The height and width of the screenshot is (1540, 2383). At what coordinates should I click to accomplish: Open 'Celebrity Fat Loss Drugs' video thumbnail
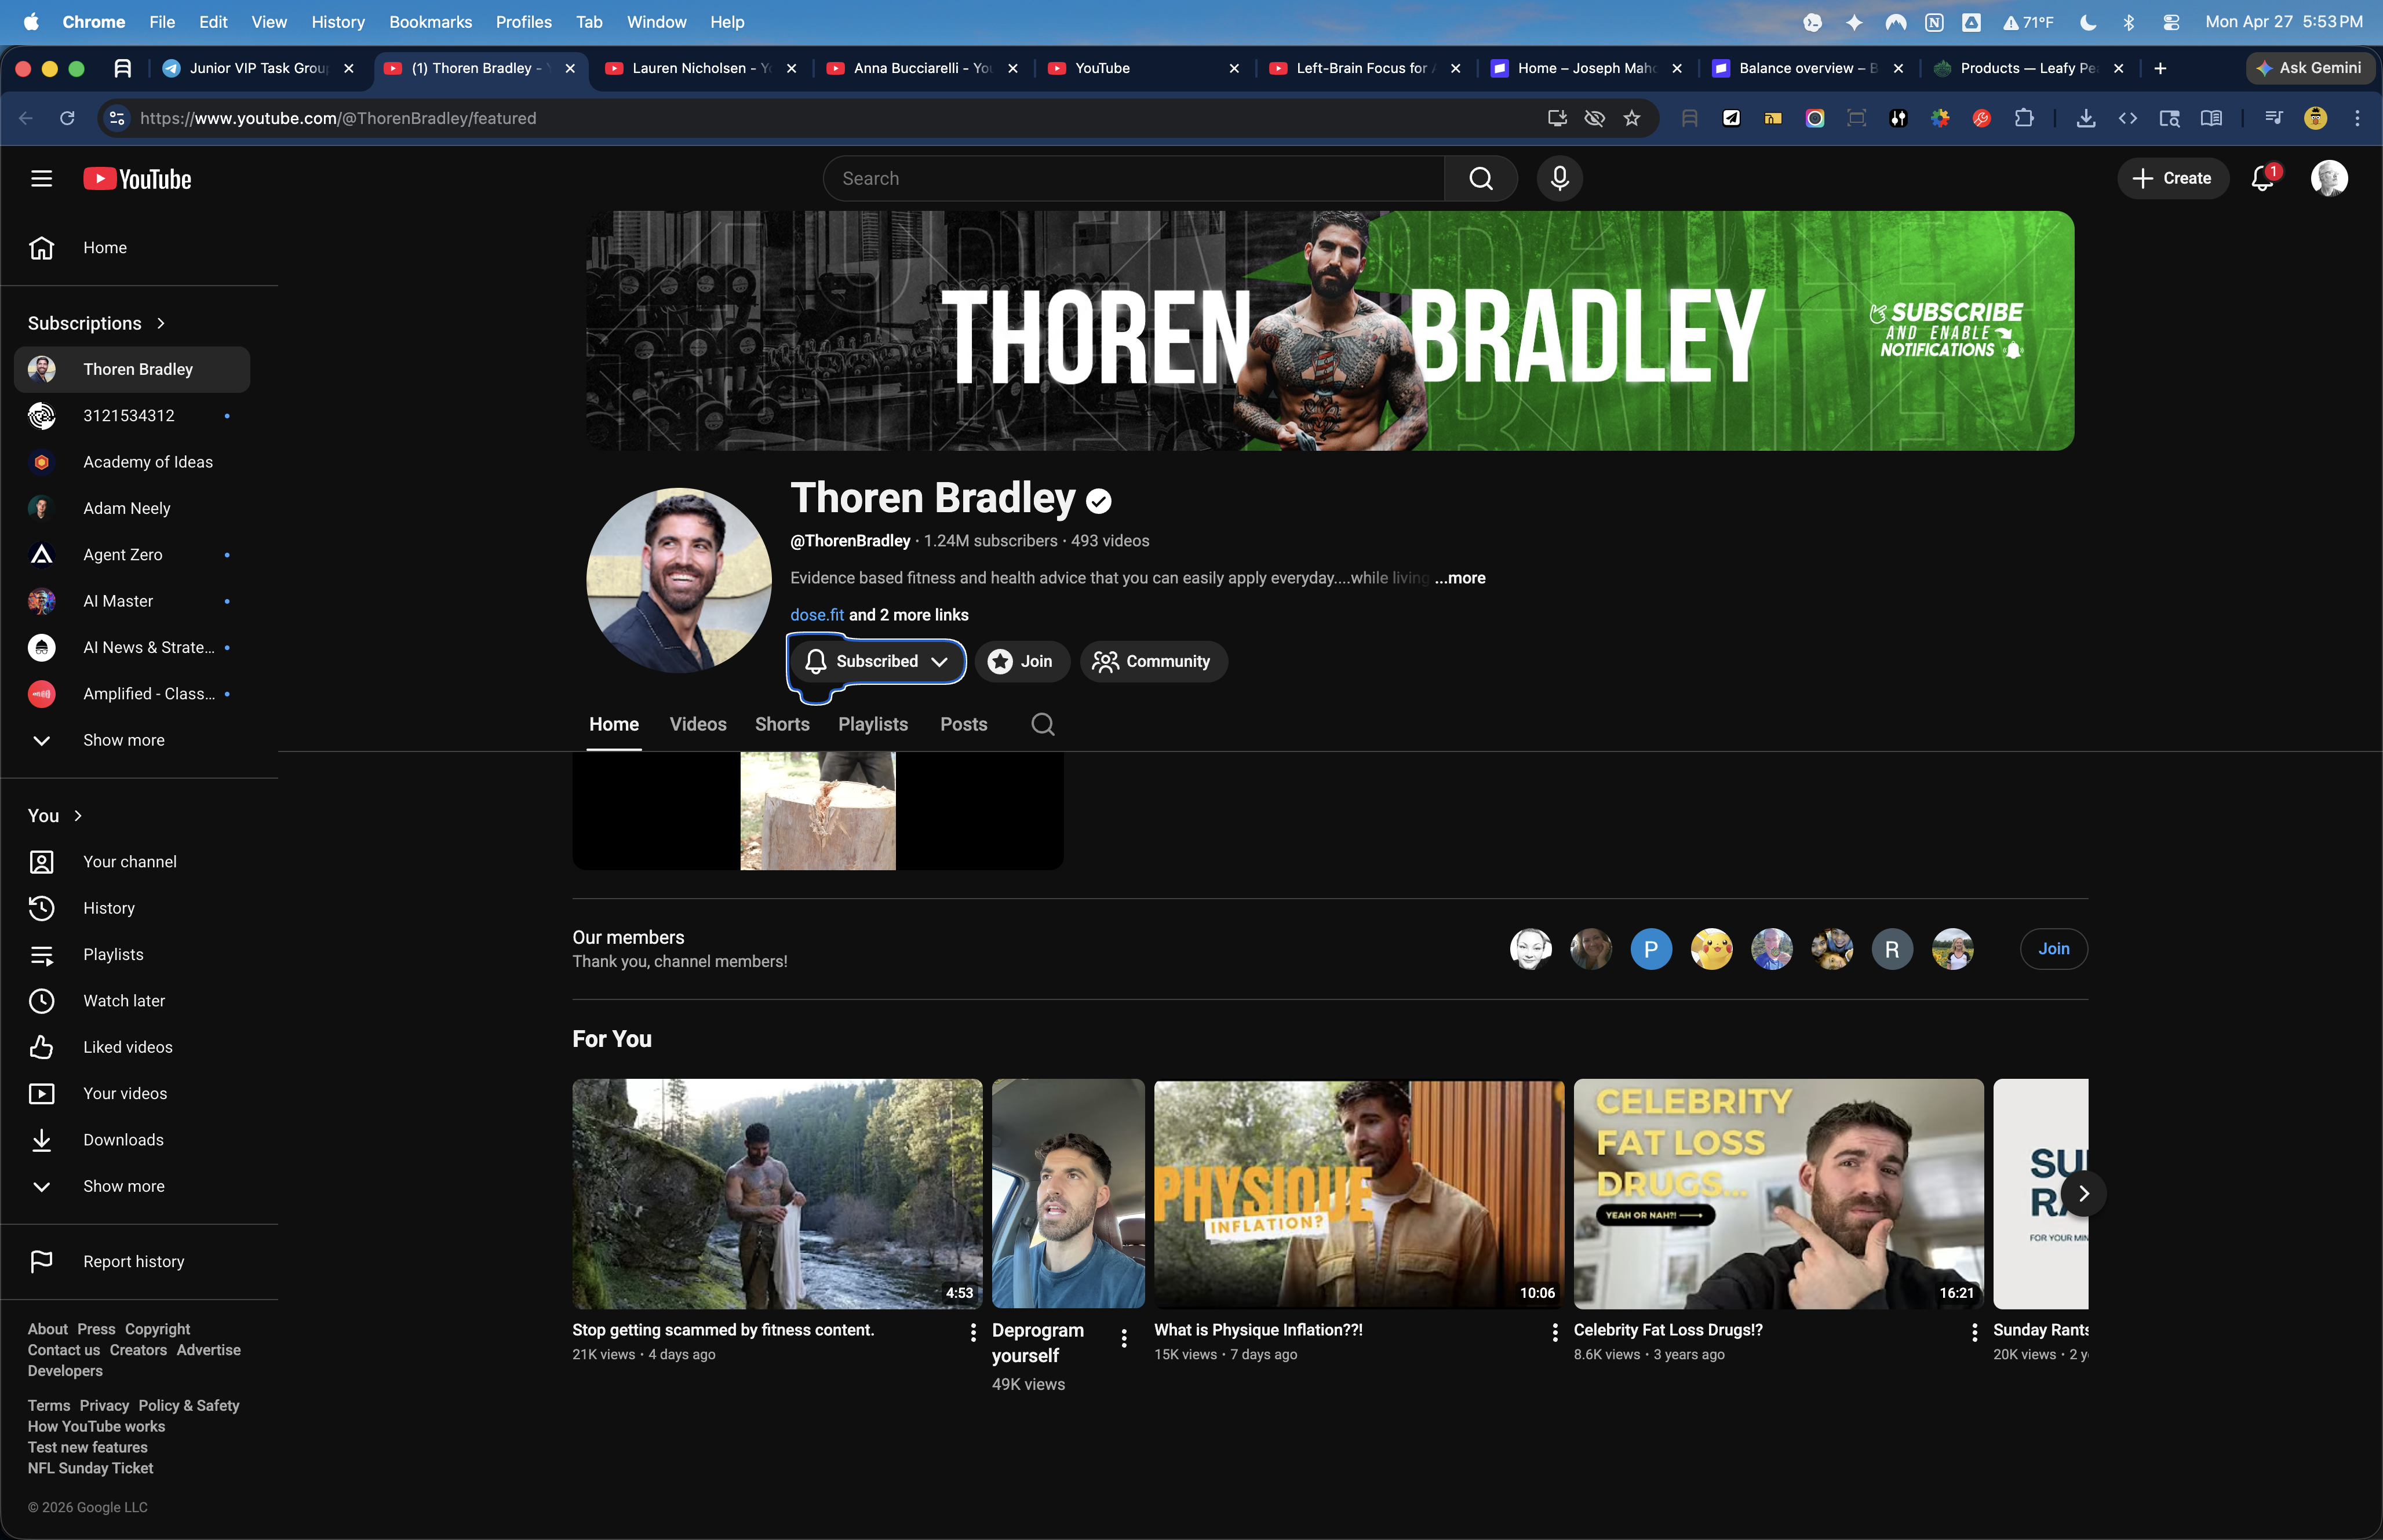point(1778,1194)
